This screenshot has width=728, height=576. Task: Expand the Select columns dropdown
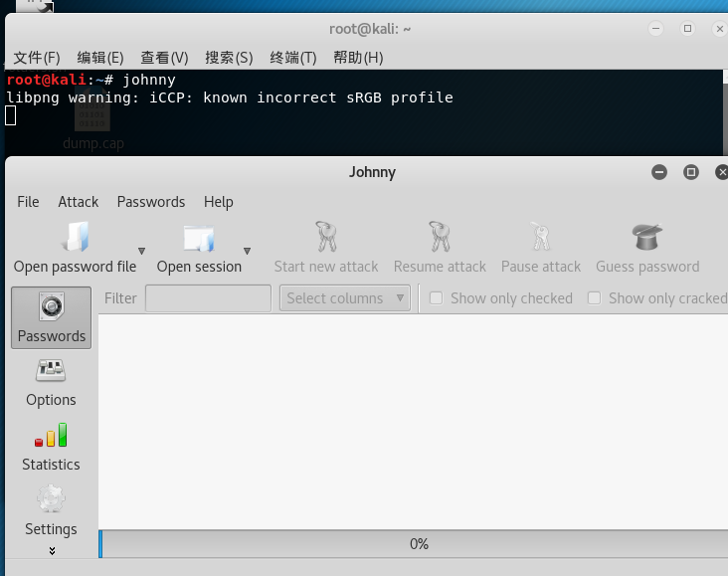[344, 298]
